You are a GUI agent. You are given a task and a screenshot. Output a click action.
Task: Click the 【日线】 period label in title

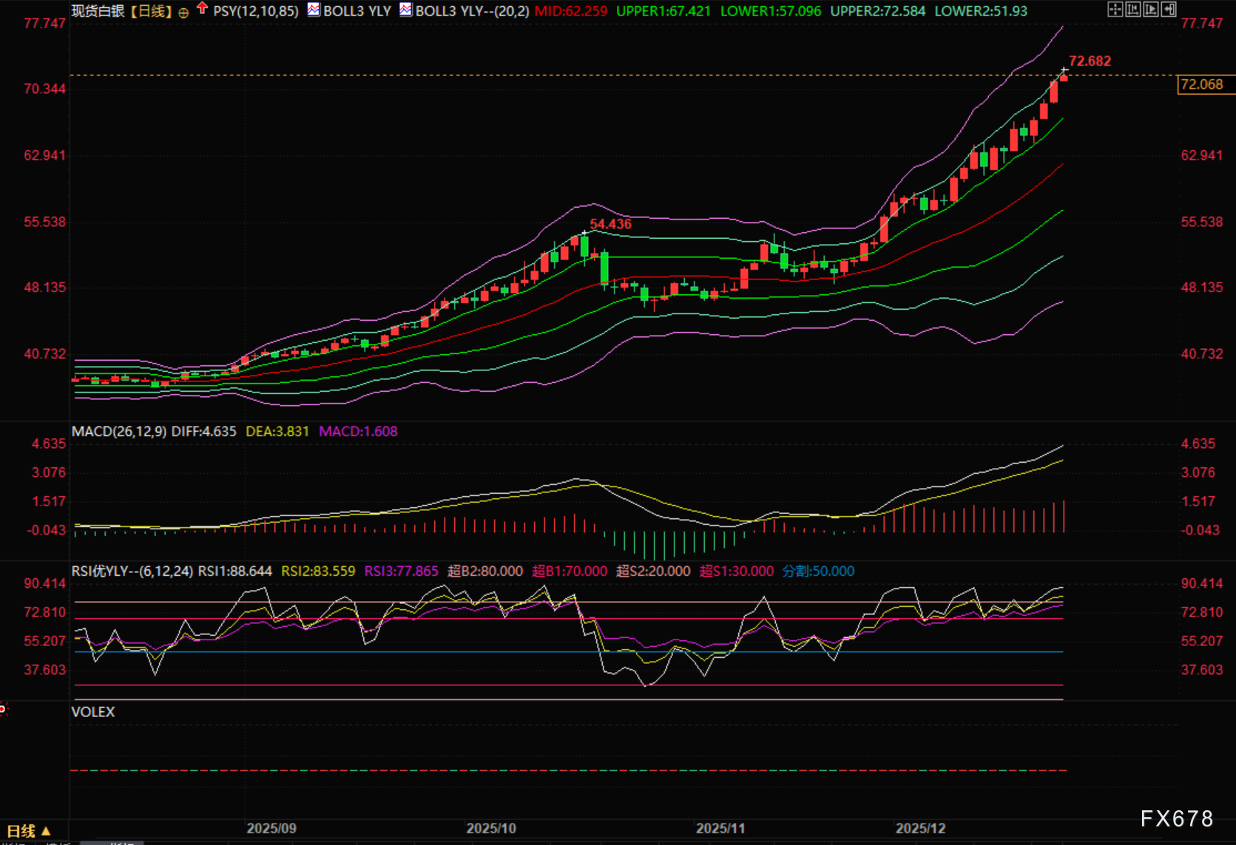[152, 11]
